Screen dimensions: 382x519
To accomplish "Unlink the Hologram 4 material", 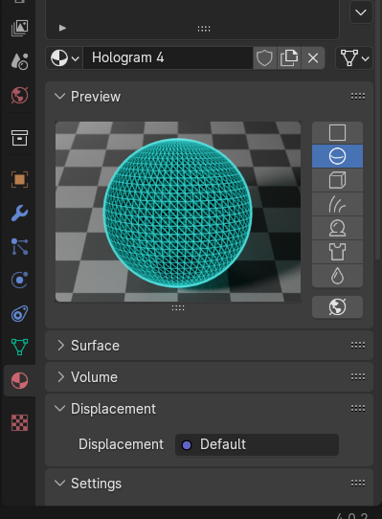I will 313,58.
